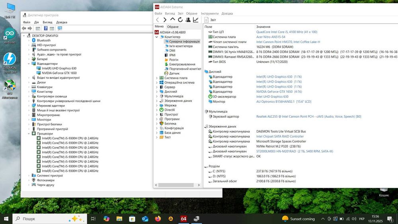The width and height of the screenshot is (398, 224).
Task: Click Device Manager help question-mark icon
Action: (46, 28)
